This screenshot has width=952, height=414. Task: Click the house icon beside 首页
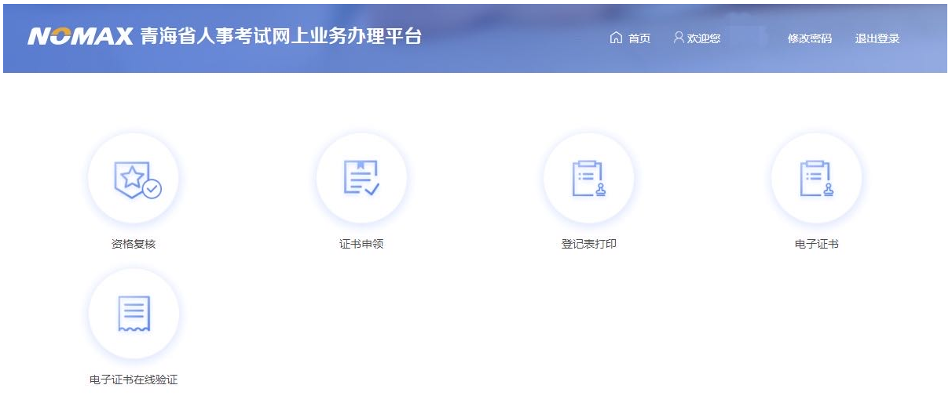616,38
